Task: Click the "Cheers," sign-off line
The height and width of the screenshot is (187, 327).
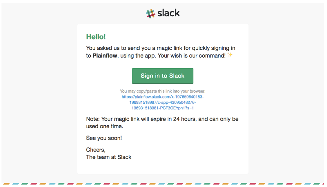Action: [x=96, y=149]
